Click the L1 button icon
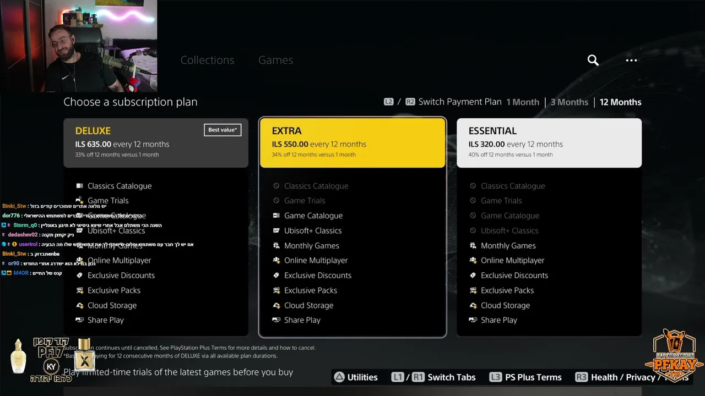This screenshot has width=705, height=396. point(398,377)
